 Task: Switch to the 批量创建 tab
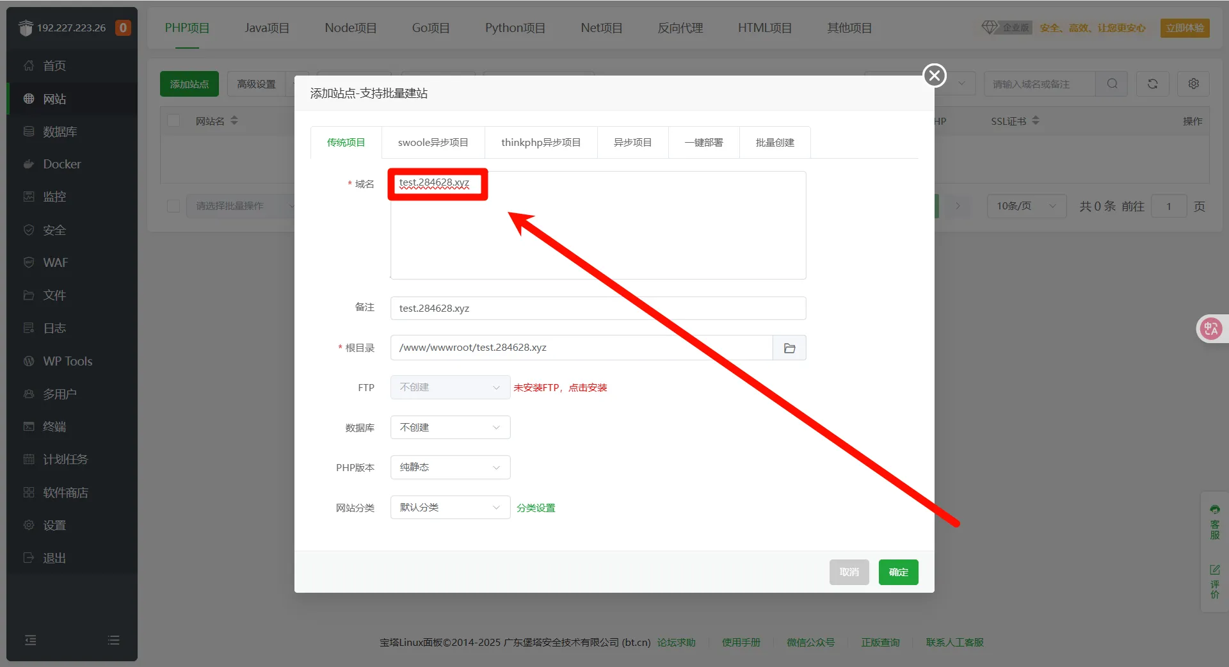pyautogui.click(x=775, y=143)
